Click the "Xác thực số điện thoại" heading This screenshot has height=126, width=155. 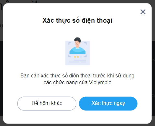click(77, 20)
